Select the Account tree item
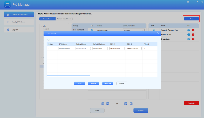Image resolution: width=204 pixels, height=118 pixels. (x=47, y=29)
